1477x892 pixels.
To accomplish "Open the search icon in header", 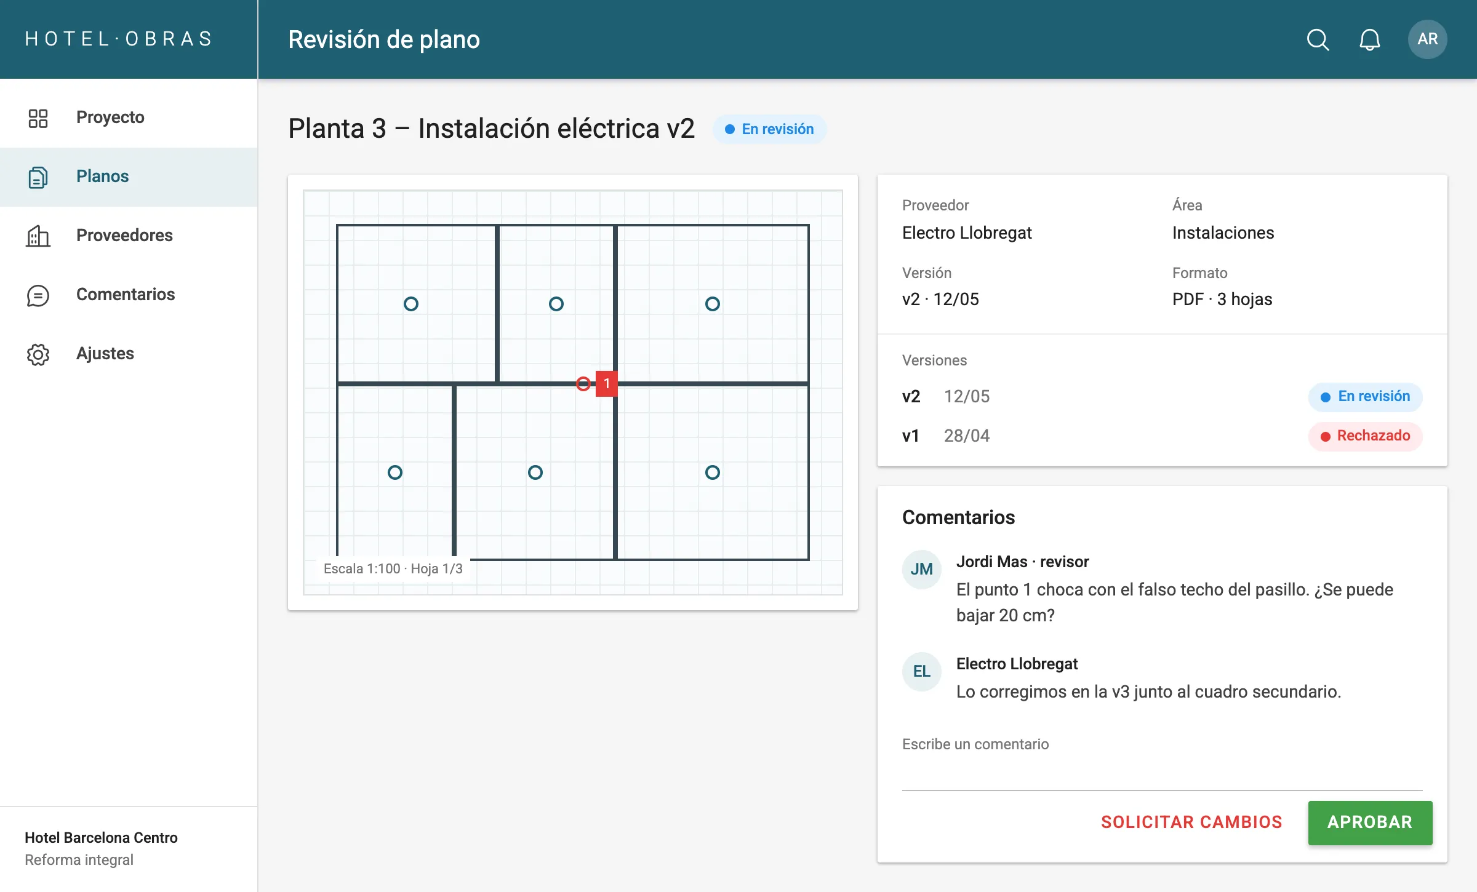I will (x=1318, y=39).
